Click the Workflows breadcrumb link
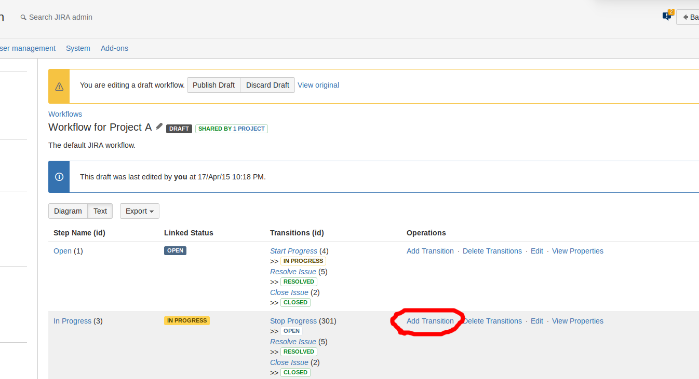Image resolution: width=699 pixels, height=379 pixels. click(x=65, y=114)
